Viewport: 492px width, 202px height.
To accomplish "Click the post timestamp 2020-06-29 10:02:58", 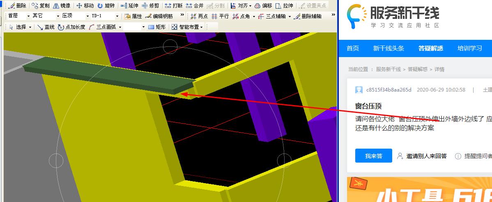I will point(441,90).
